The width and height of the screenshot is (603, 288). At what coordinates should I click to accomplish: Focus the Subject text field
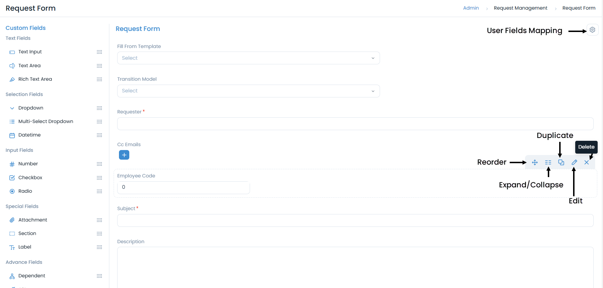click(355, 220)
